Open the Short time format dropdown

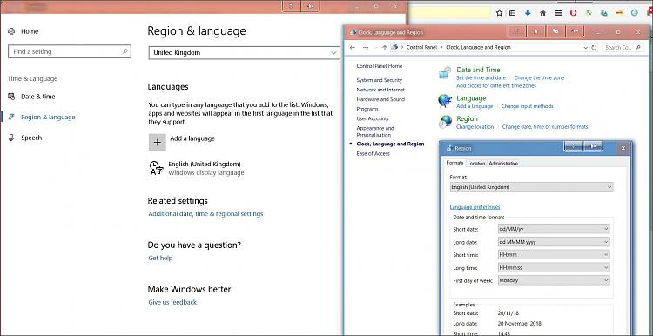click(x=554, y=255)
